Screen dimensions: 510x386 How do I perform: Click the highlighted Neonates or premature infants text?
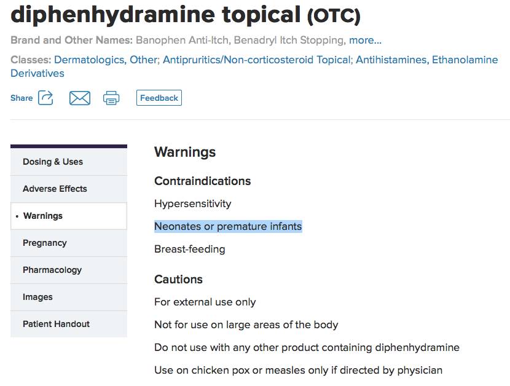point(228,226)
